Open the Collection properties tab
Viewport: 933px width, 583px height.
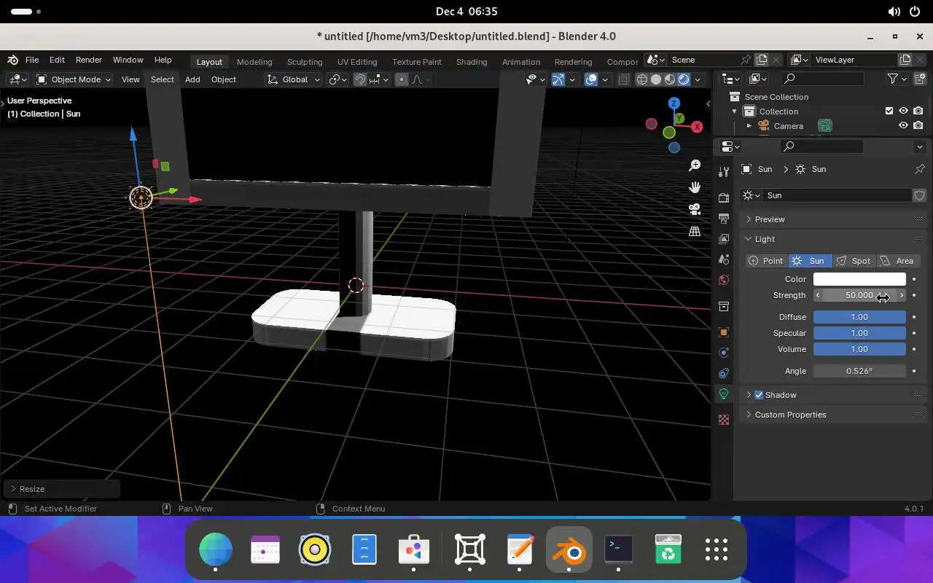pyautogui.click(x=723, y=306)
